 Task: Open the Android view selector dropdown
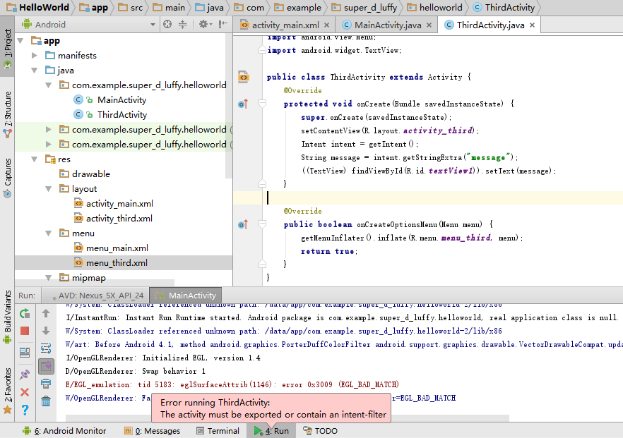click(153, 25)
